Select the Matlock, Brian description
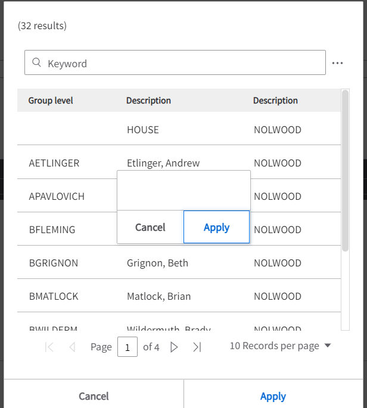Screen dimensions: 367x408 point(159,296)
